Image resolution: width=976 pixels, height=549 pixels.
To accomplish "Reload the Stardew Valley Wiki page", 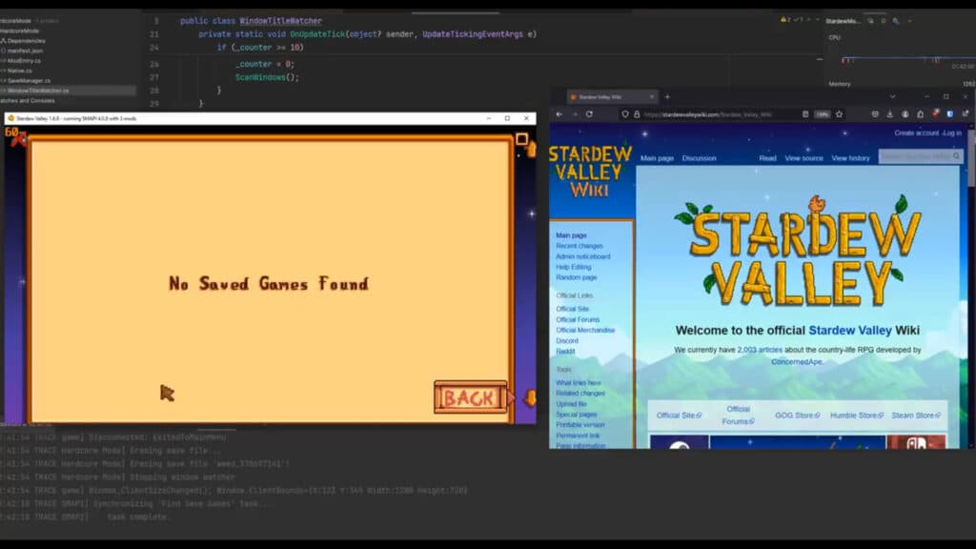I will click(x=588, y=114).
